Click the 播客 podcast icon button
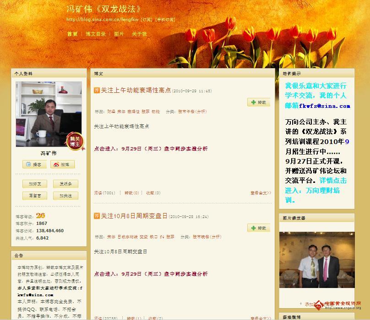 coord(34,164)
